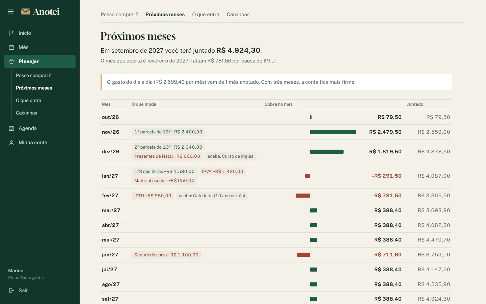Click the Juntado column header
This screenshot has height=304, width=486.
[415, 104]
